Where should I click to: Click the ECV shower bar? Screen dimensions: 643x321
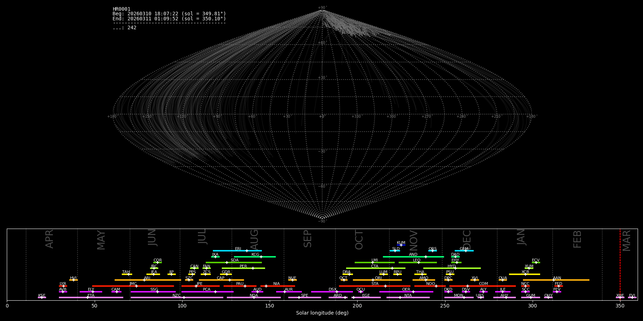tap(536, 263)
